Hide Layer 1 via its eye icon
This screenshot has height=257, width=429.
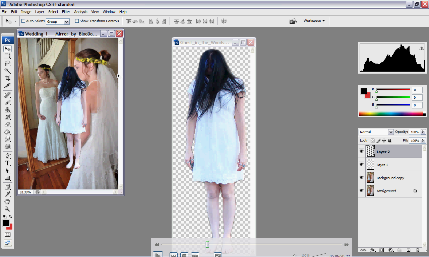[x=361, y=165]
